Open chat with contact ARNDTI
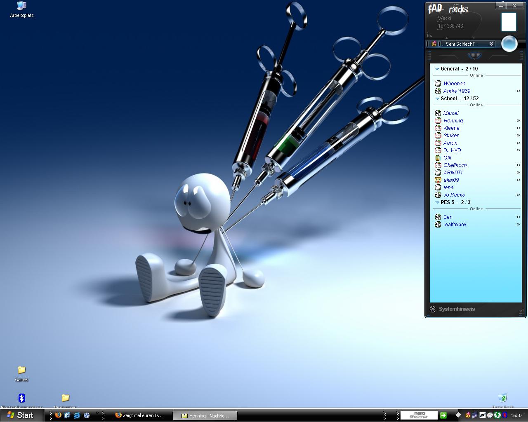The width and height of the screenshot is (528, 422). point(453,173)
